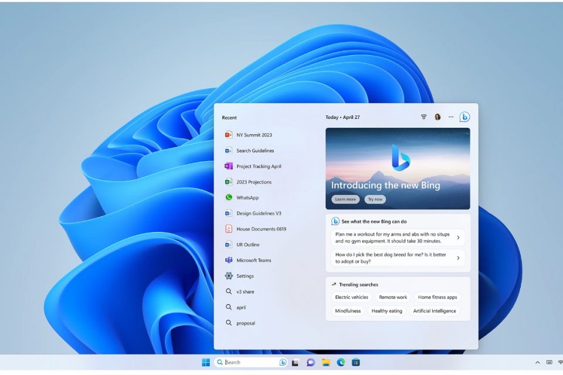Viewport: 563px width, 375px height.
Task: Click the Word icon beside UR Outline
Action: click(x=229, y=244)
